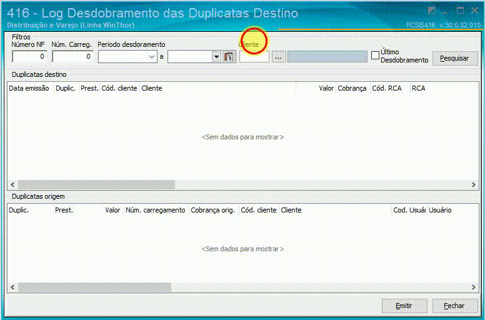Click Cliente header in Duplicatas origem grid
Screen dimensions: 485x320
pos(335,210)
